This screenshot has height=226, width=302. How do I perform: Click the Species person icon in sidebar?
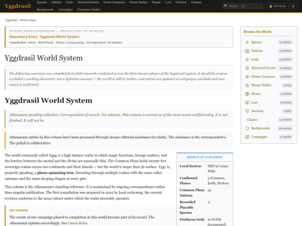click(x=247, y=42)
